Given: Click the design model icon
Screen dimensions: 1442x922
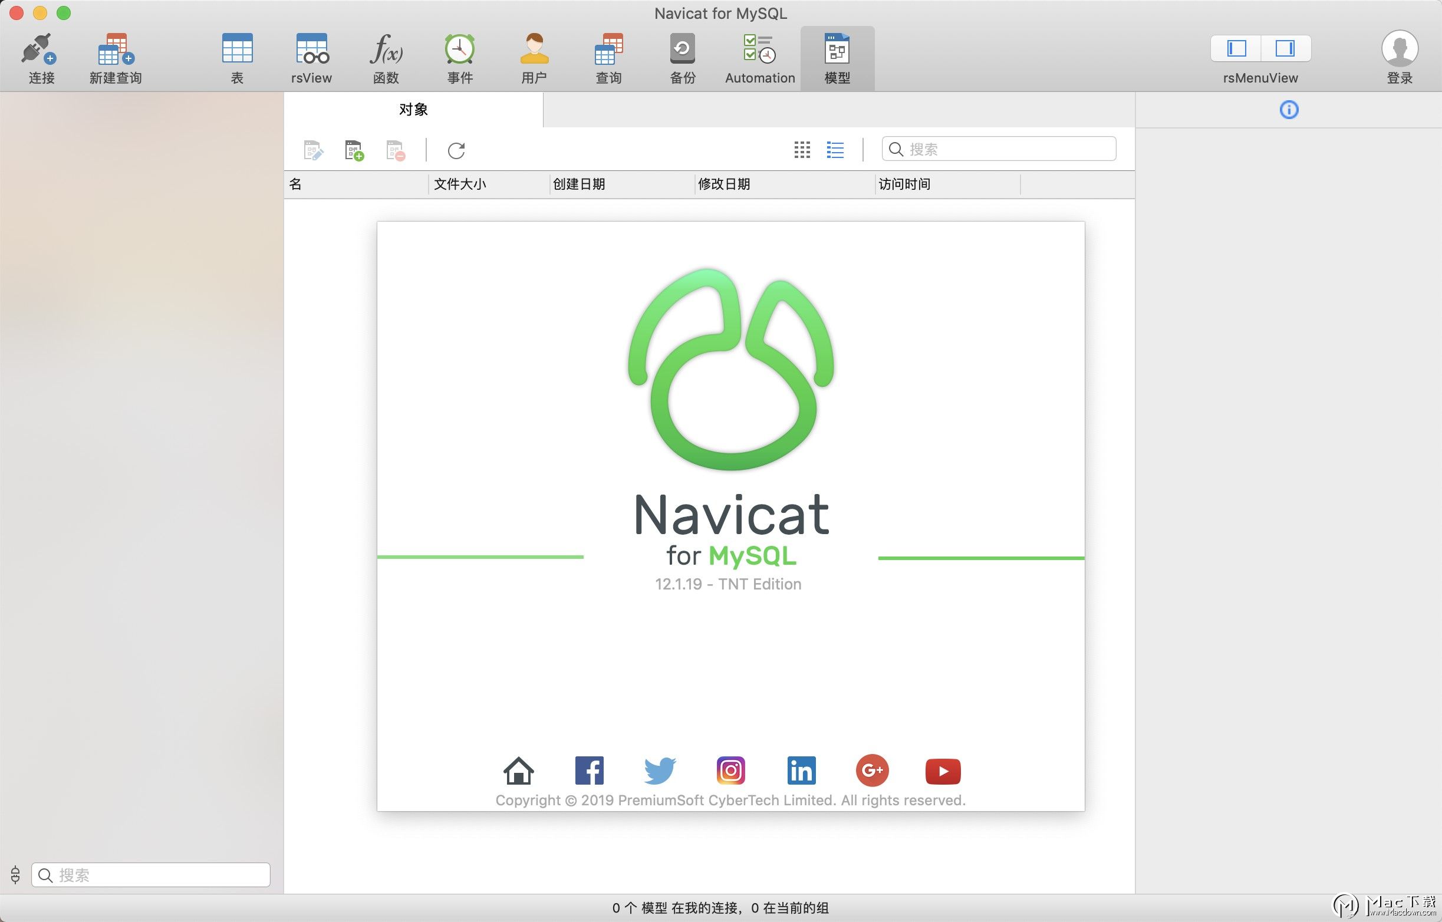Looking at the screenshot, I should [x=313, y=150].
